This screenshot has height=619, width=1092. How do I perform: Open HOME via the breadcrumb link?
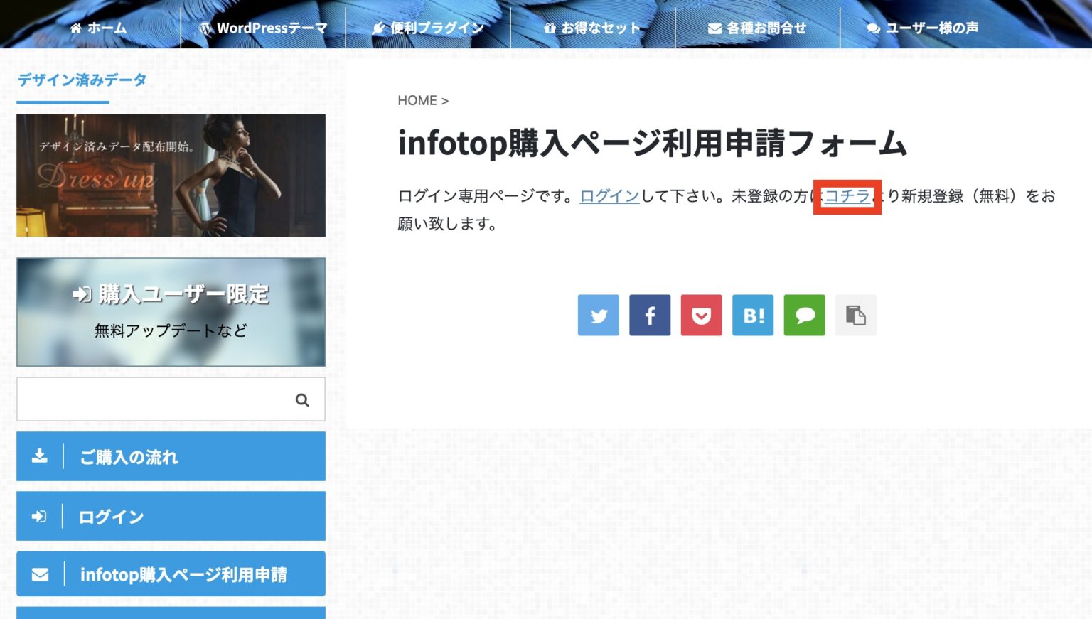pos(417,100)
